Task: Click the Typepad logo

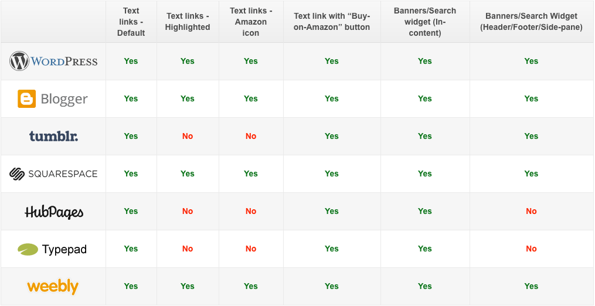Action: (x=52, y=249)
